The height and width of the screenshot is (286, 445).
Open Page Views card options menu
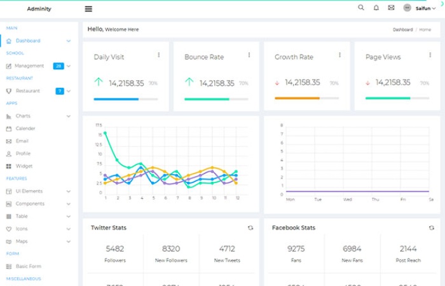pyautogui.click(x=430, y=55)
